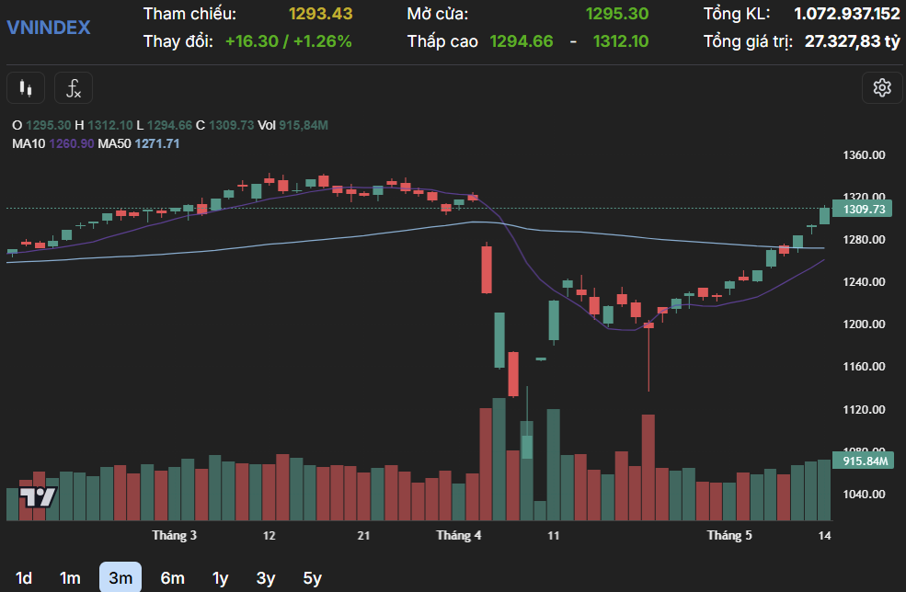Open chart settings gear
906x592 pixels.
(882, 88)
